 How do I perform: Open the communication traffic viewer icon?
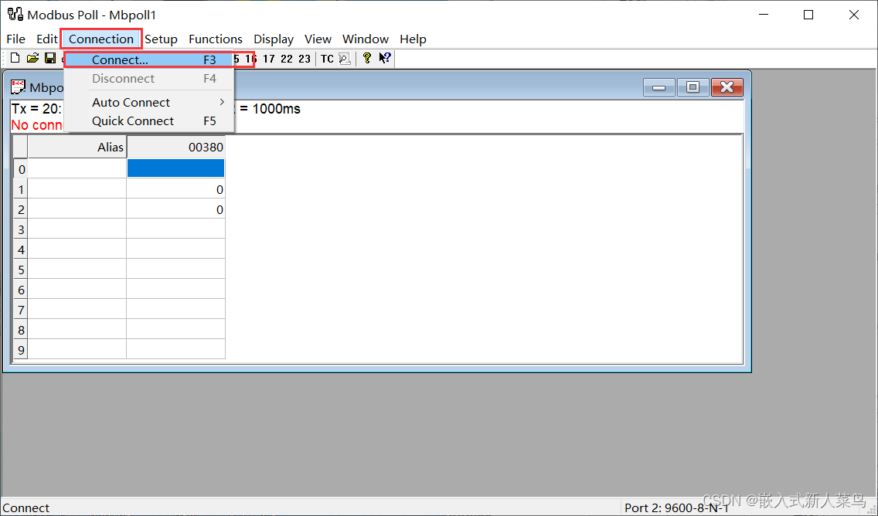(x=345, y=59)
